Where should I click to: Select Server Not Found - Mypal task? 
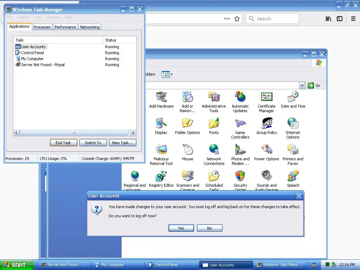pyautogui.click(x=75, y=65)
